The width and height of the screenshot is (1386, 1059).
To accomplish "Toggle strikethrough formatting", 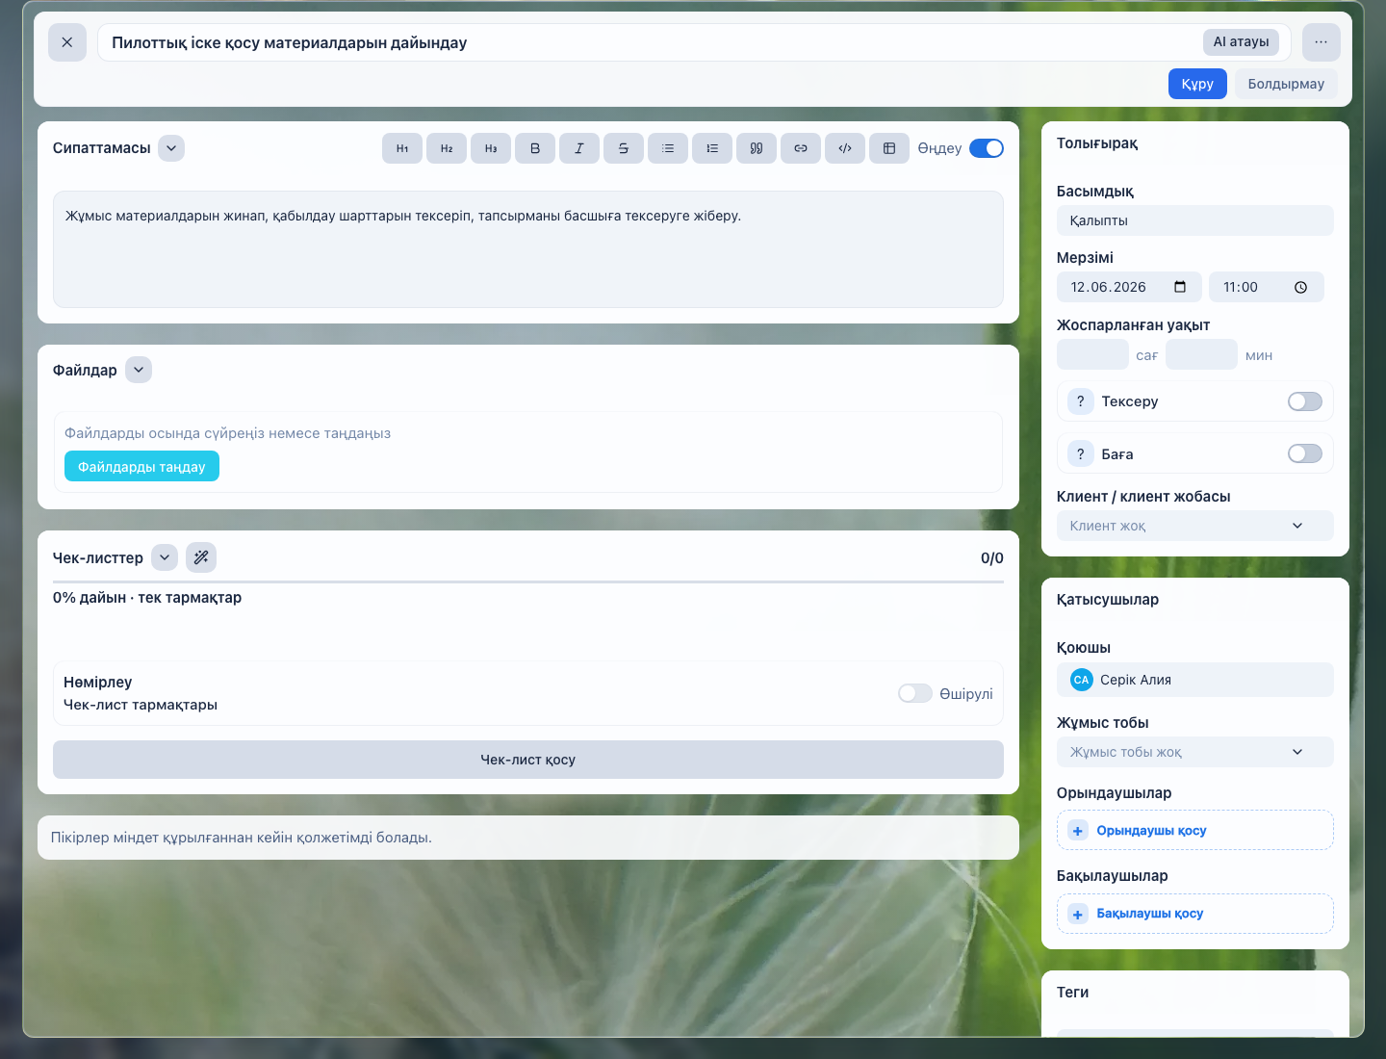I will pos(624,148).
